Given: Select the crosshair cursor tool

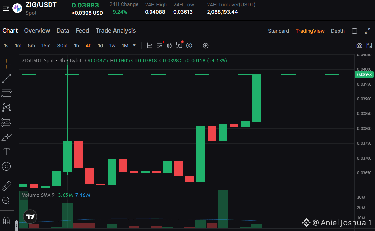Looking at the screenshot, I should 7,64.
